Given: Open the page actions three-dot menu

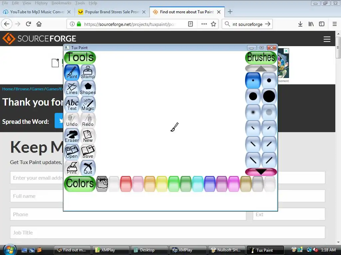Looking at the screenshot, I should pos(204,24).
